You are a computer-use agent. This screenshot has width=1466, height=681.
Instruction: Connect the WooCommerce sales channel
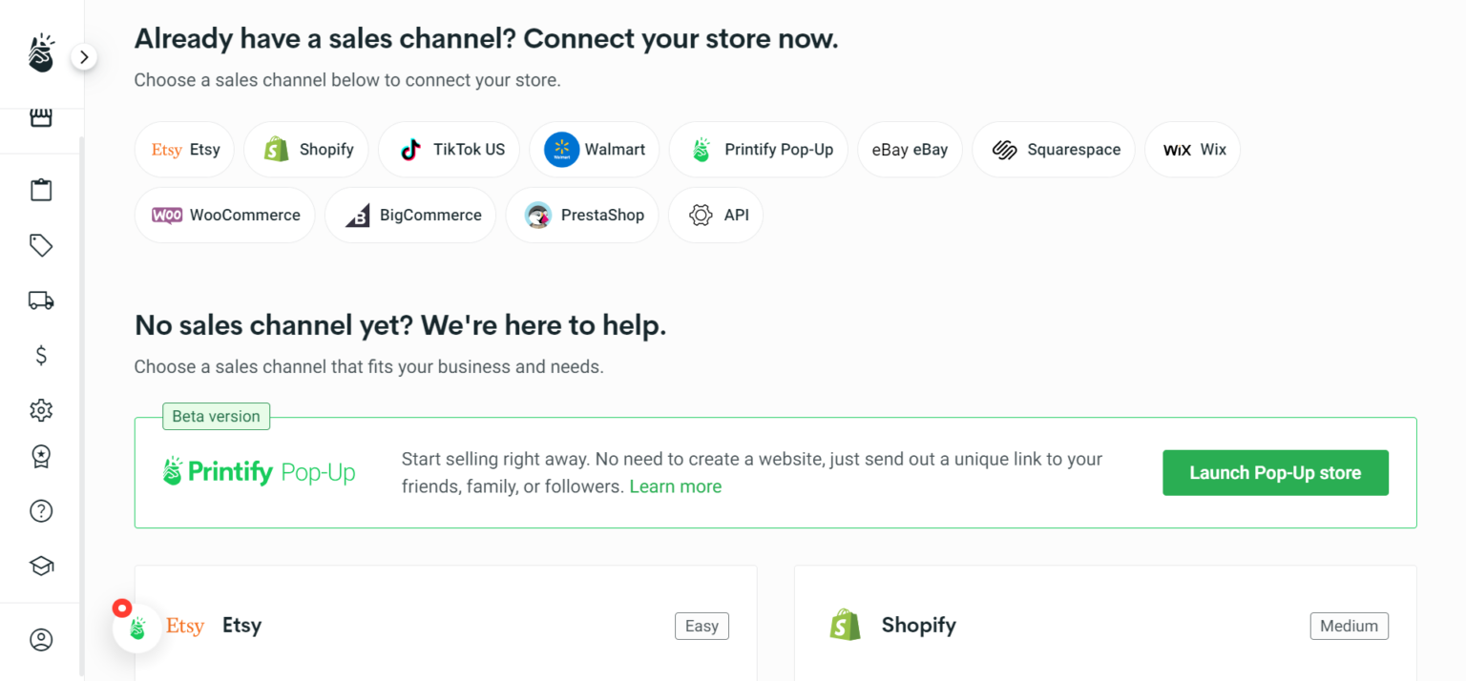click(x=224, y=215)
